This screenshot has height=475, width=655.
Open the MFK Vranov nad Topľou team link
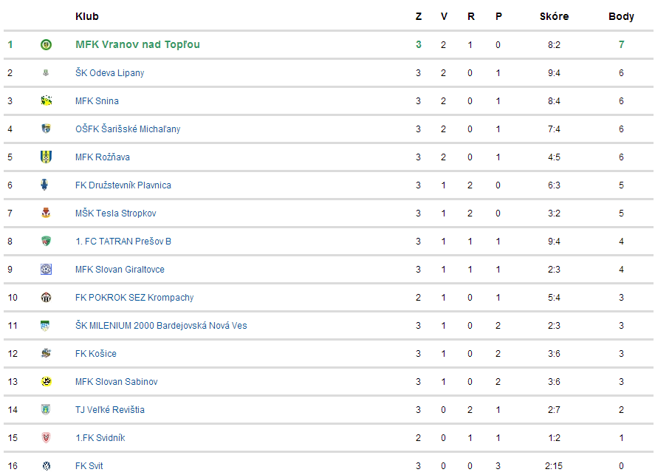pos(137,45)
